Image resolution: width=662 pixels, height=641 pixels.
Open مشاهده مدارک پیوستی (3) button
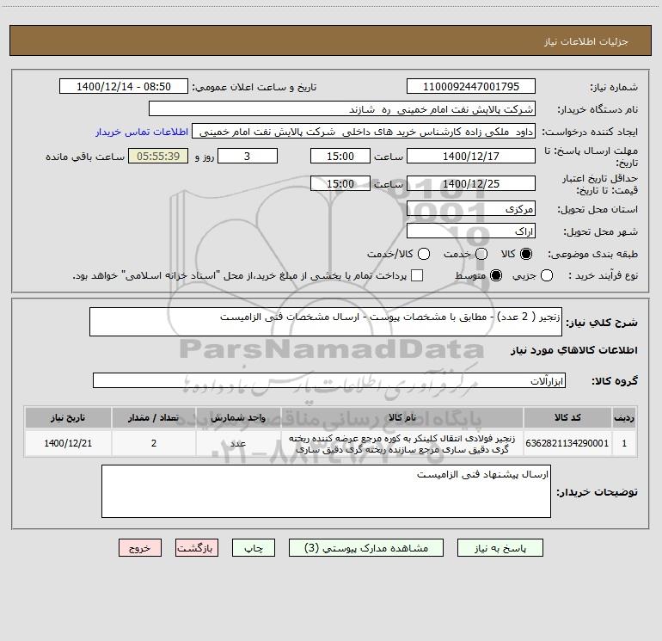point(366,547)
